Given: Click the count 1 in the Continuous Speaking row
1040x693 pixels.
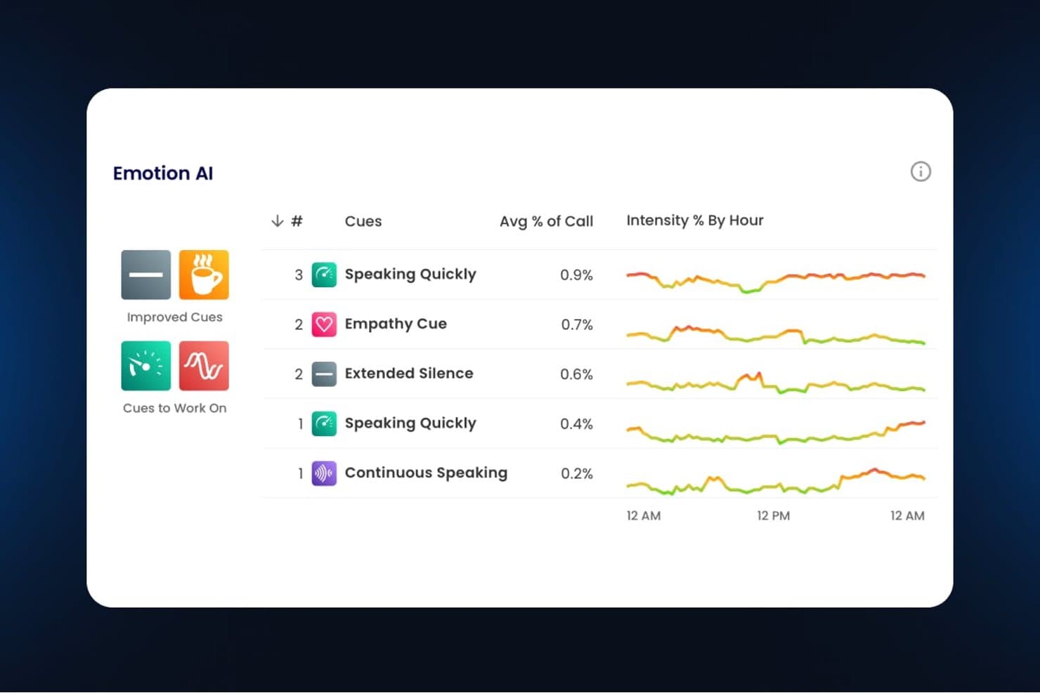Looking at the screenshot, I should tap(301, 474).
